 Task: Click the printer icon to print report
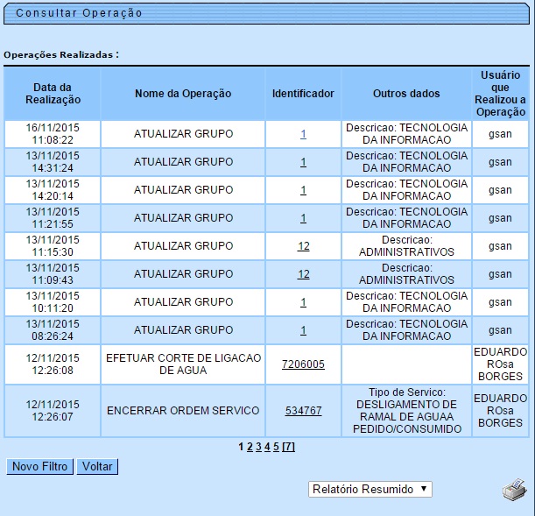point(515,490)
